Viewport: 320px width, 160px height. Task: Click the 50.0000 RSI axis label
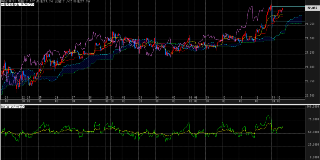[x=312, y=132]
